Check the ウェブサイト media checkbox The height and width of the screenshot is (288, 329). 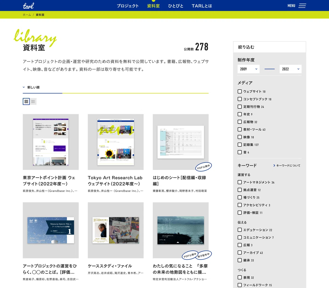(240, 91)
